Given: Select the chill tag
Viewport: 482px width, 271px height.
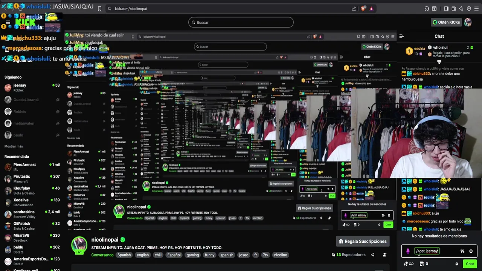Looking at the screenshot, I should click(x=158, y=255).
